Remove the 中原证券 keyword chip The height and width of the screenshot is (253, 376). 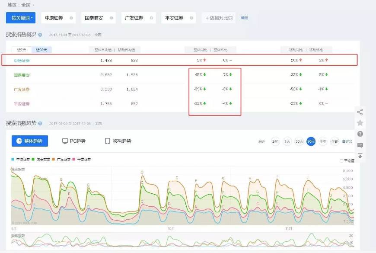71,18
